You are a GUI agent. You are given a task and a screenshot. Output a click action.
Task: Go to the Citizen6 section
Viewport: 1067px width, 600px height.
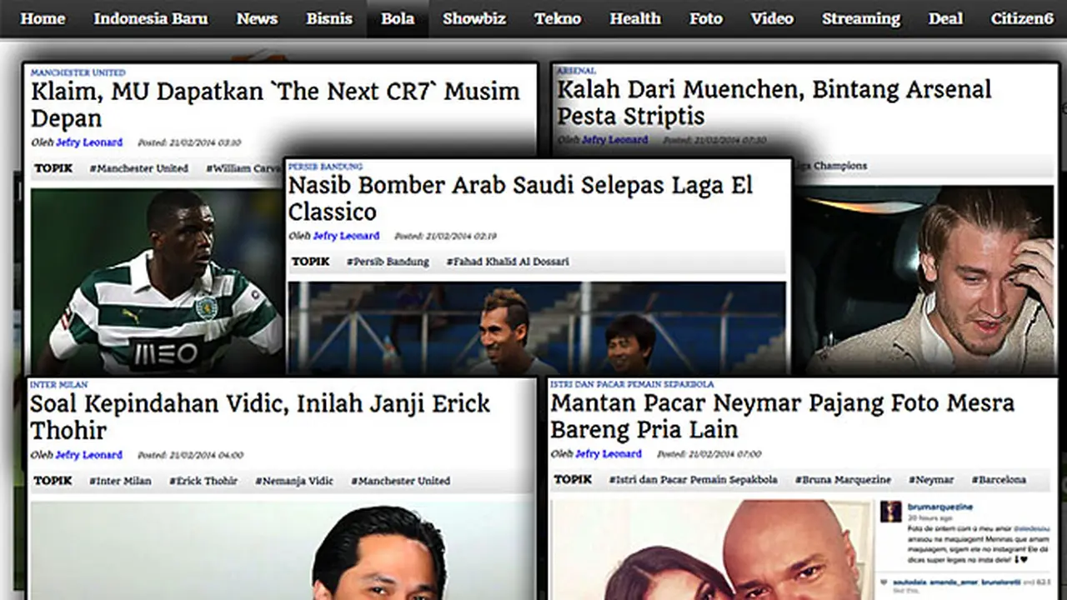click(1022, 18)
